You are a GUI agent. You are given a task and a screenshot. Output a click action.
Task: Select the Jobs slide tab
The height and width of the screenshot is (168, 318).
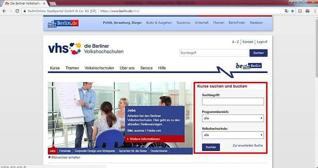click(x=53, y=151)
